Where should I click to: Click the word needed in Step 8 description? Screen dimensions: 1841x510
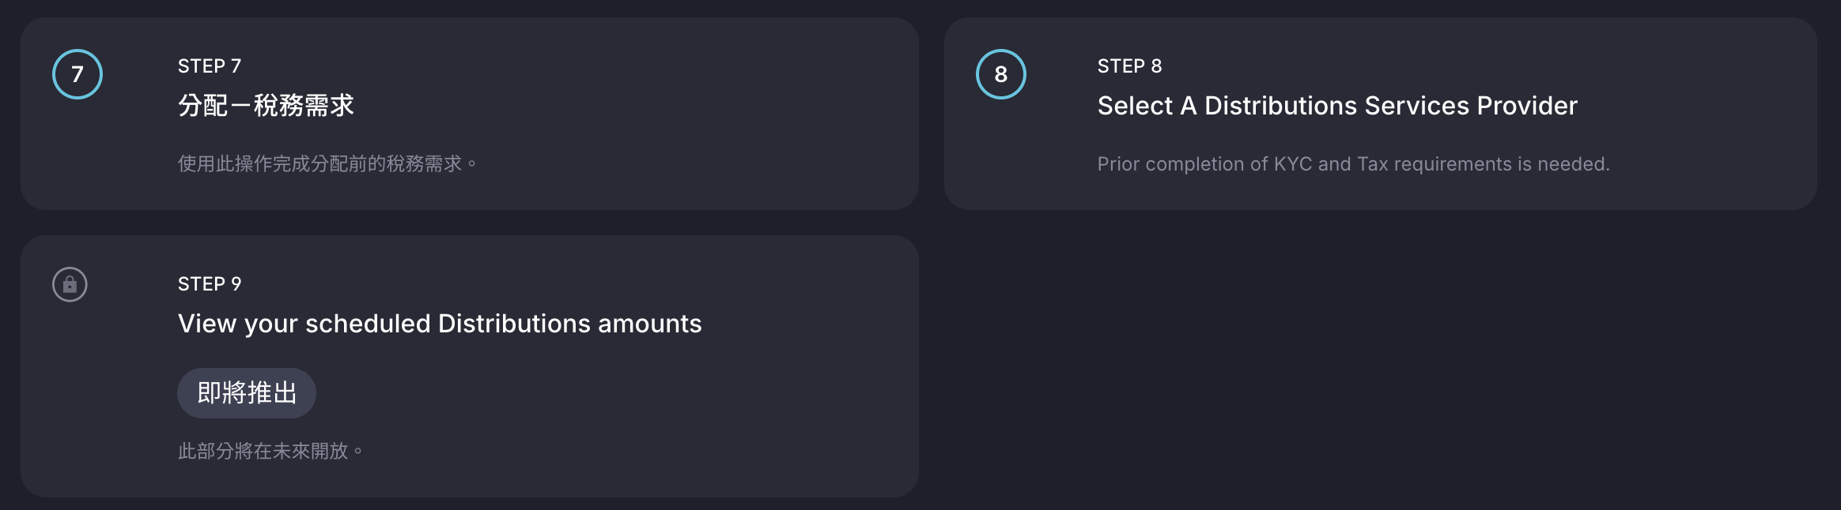pyautogui.click(x=1573, y=164)
